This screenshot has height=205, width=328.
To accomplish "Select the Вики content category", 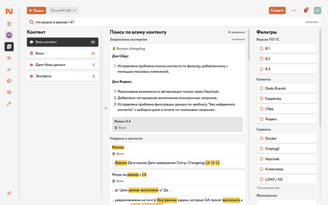I will click(63, 54).
